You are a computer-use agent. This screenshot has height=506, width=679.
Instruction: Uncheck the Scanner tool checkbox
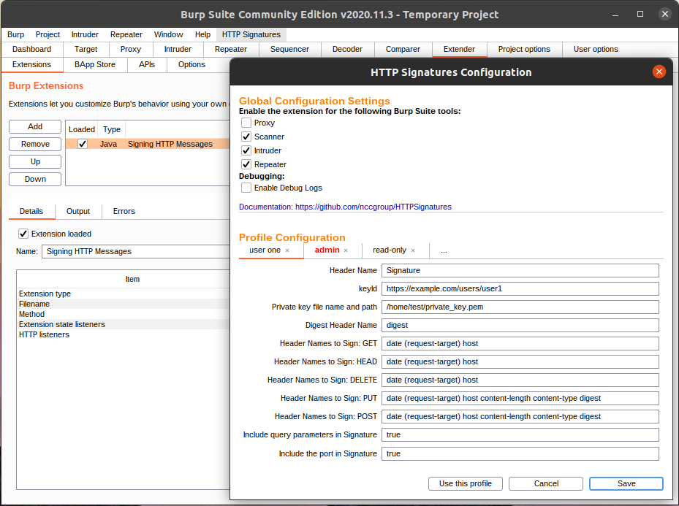point(246,137)
